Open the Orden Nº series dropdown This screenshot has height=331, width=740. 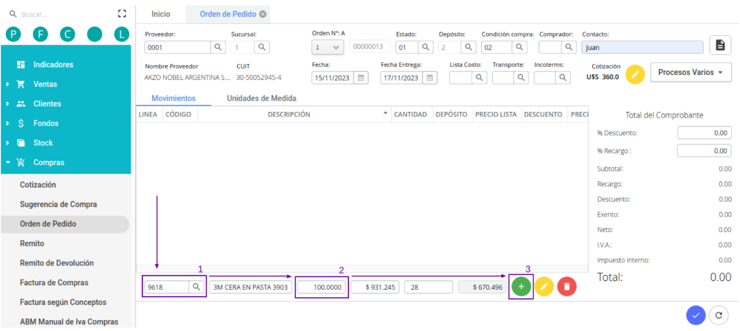(328, 47)
